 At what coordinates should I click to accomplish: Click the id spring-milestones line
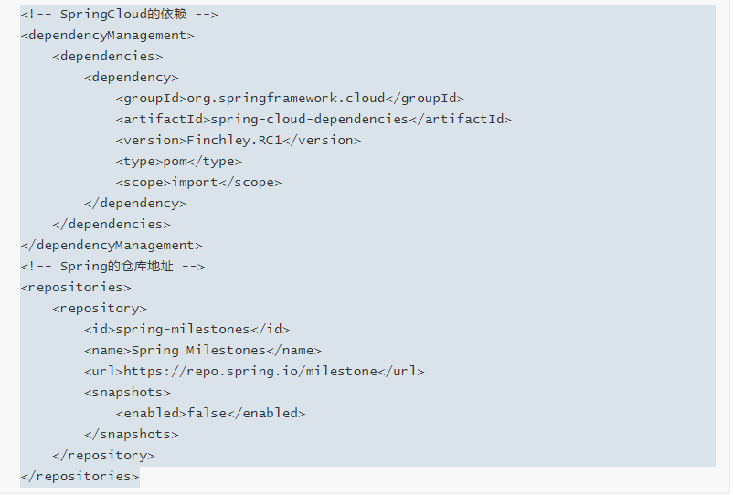tap(187, 330)
